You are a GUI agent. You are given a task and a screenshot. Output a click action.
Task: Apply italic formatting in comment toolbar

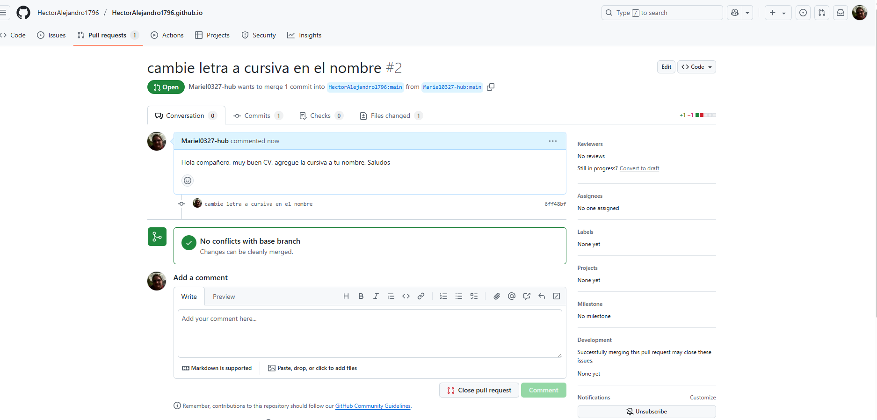click(376, 296)
